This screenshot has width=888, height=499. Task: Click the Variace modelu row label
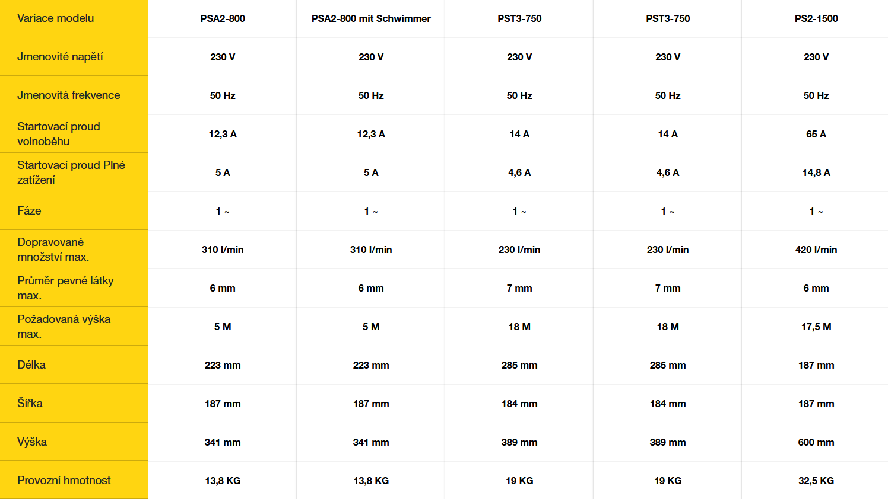[55, 18]
